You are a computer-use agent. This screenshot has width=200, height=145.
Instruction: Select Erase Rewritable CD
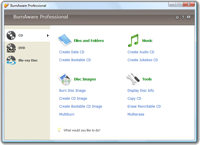click(144, 106)
